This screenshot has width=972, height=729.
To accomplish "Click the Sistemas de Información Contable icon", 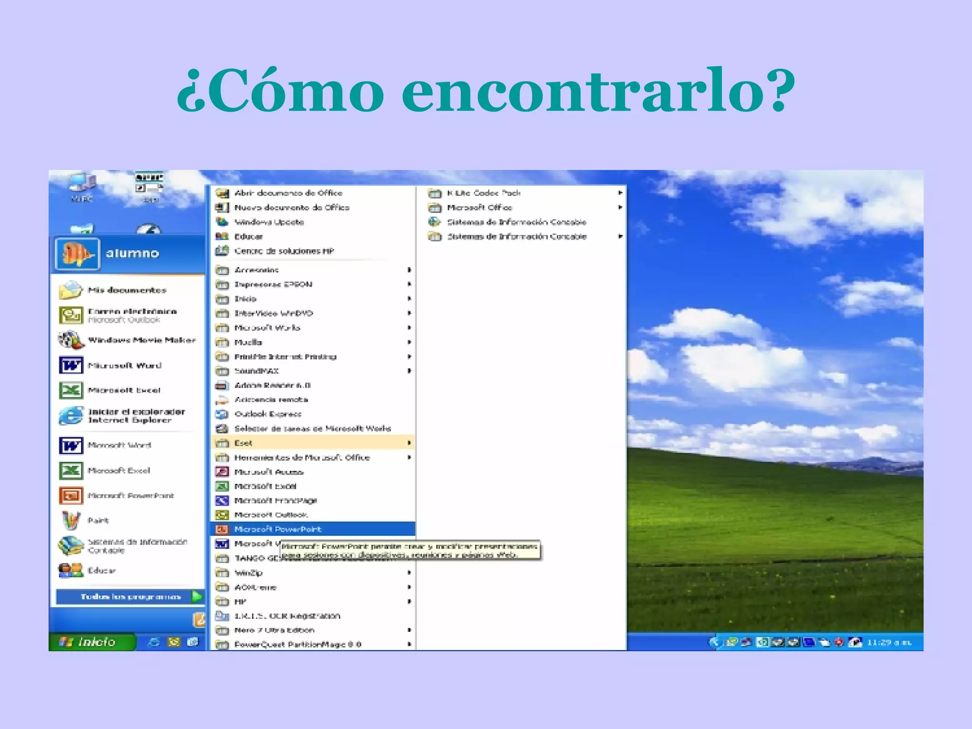I will (71, 546).
